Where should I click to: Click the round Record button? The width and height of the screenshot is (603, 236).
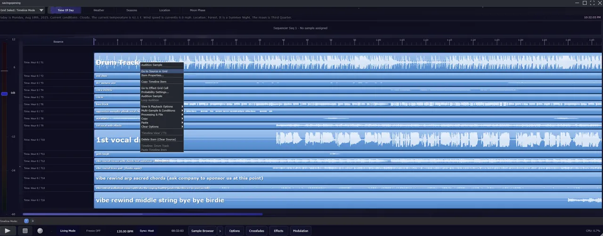(40, 231)
